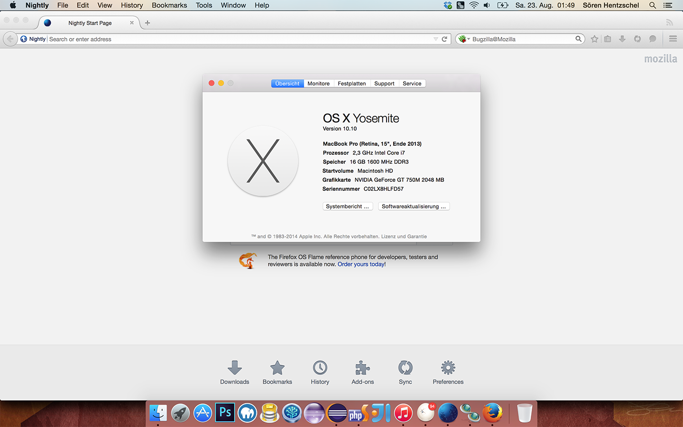Open the History menu in the menu bar

coord(132,5)
